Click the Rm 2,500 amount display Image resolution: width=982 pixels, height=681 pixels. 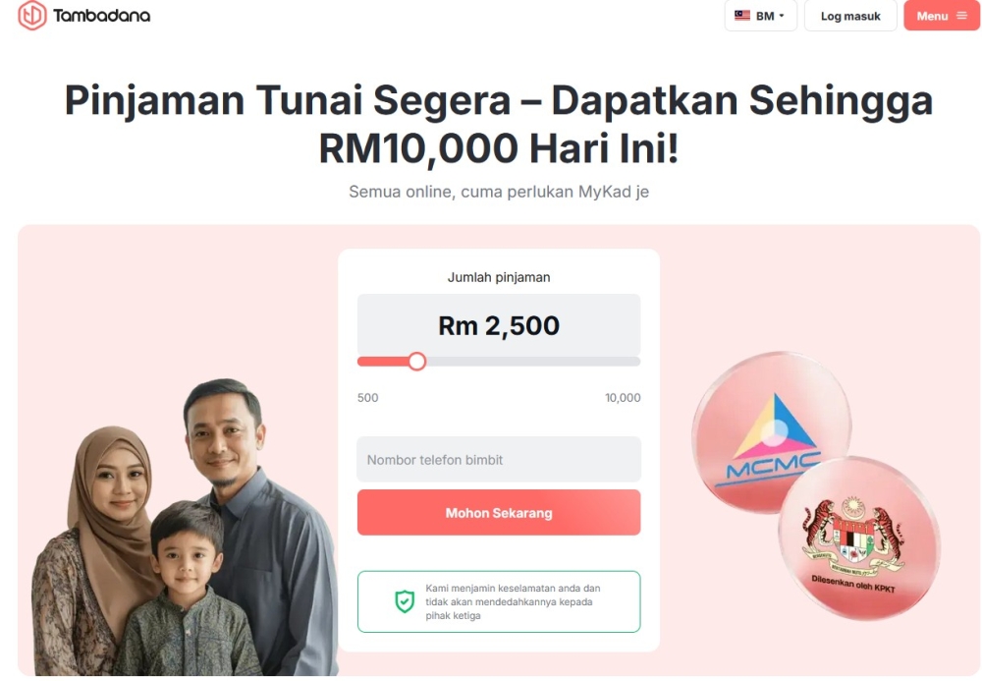coord(499,325)
